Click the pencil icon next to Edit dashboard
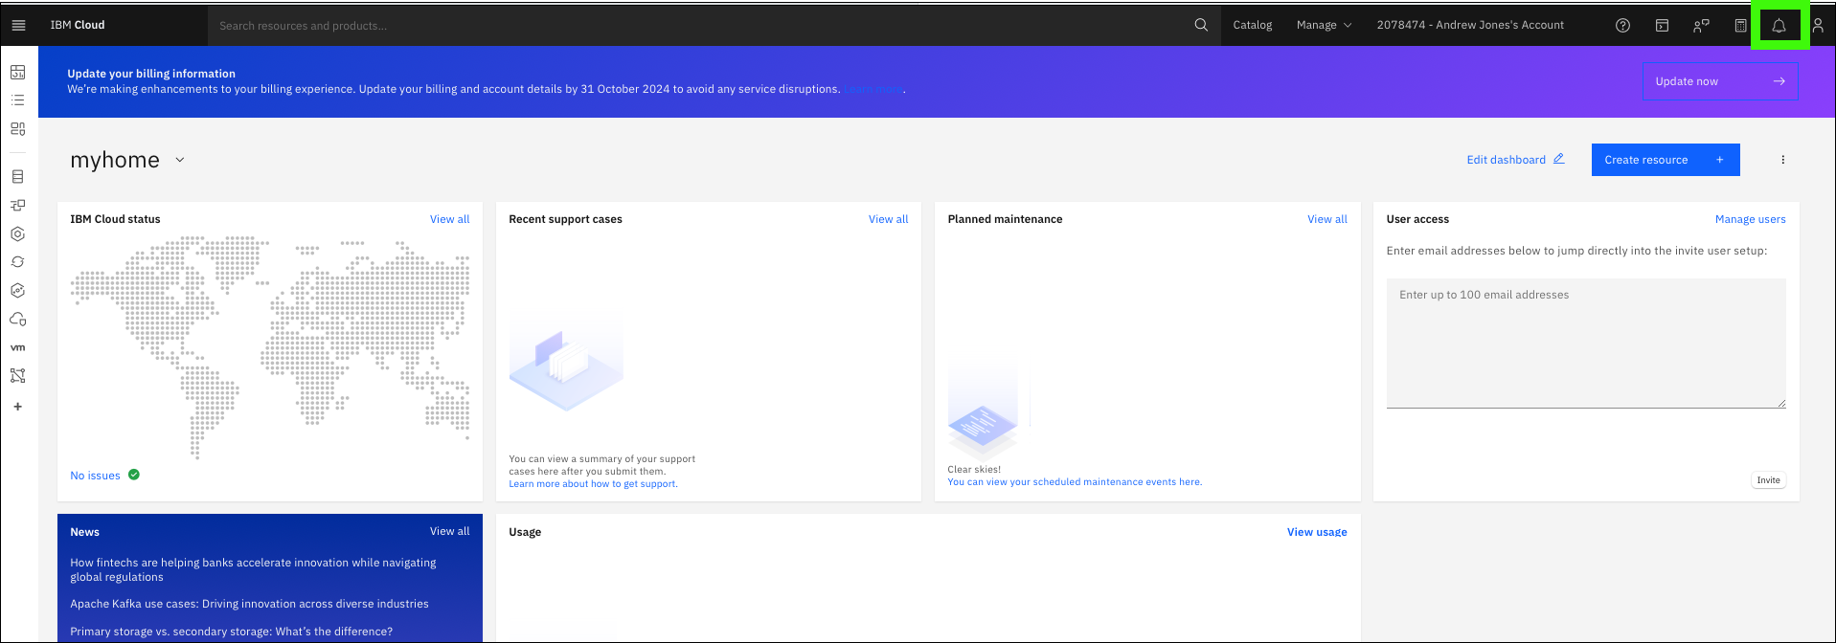 (1558, 159)
